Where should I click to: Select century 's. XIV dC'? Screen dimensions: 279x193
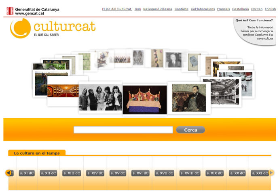click(95, 173)
